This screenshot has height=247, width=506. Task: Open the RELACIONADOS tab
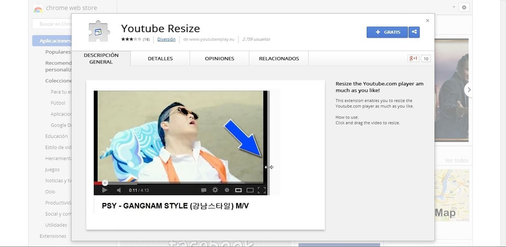[279, 58]
